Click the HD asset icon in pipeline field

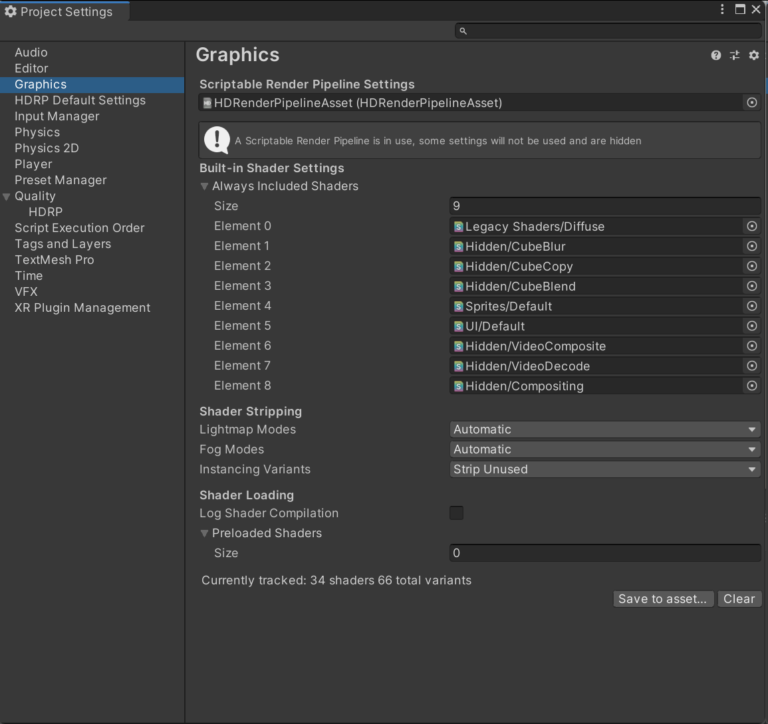click(207, 103)
